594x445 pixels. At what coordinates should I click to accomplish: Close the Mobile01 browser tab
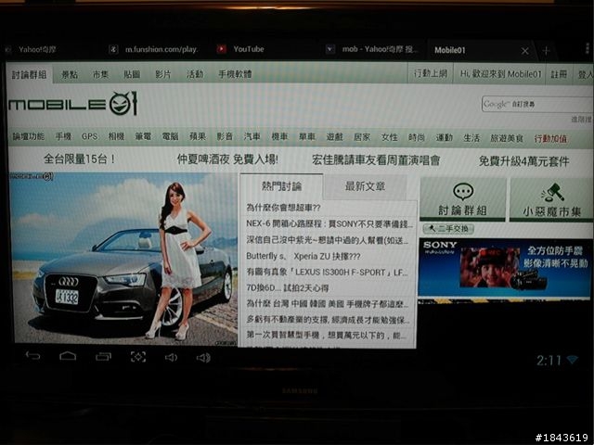(524, 51)
